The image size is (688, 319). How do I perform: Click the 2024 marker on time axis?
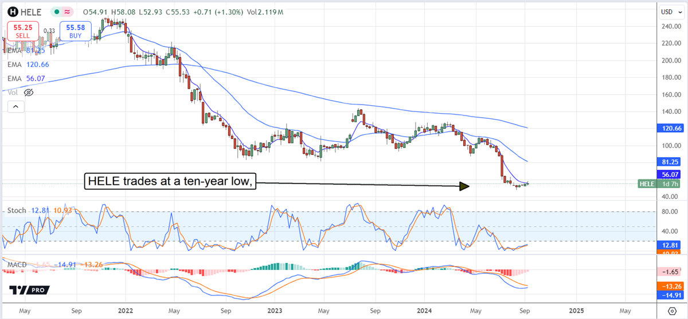(x=425, y=311)
